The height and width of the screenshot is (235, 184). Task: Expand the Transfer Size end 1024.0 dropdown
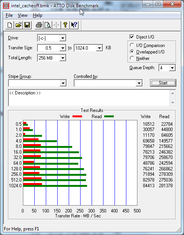(99, 48)
